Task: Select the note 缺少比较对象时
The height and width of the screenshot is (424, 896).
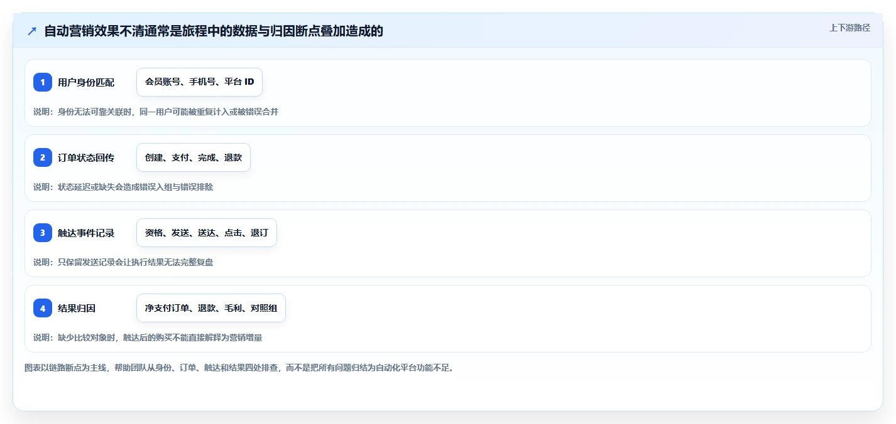Action: coord(85,337)
